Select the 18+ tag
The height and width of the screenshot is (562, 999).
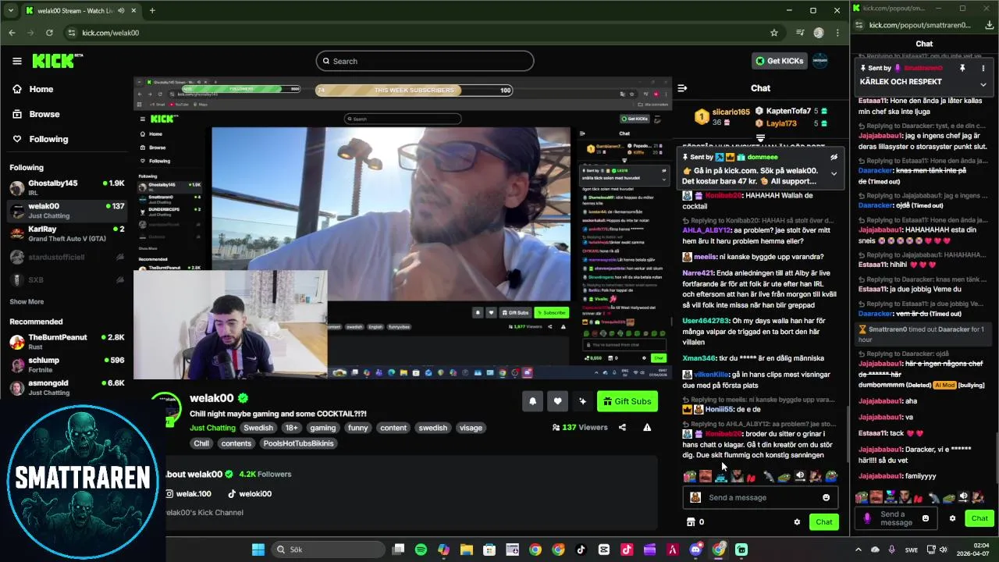point(291,428)
